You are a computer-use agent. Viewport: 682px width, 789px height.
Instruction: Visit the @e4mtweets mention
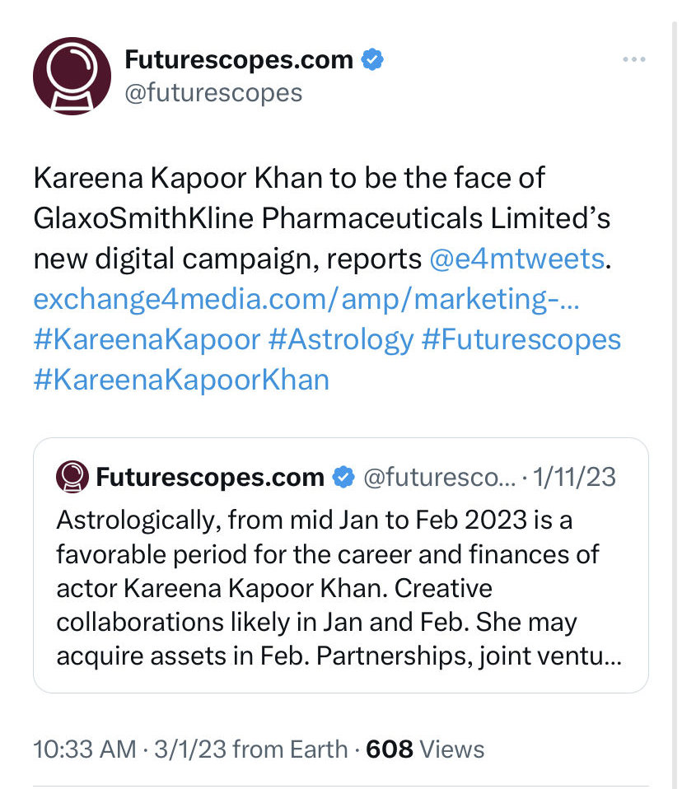pyautogui.click(x=517, y=259)
